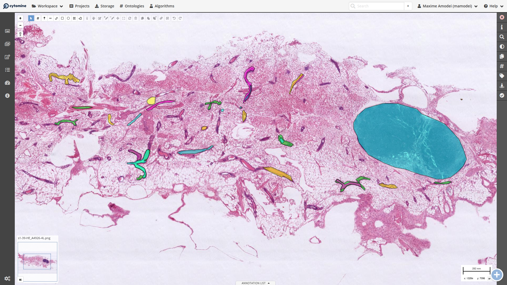Screen dimensions: 507x285
Task: Select the arrow pointer selection tool
Action: click(x=31, y=18)
